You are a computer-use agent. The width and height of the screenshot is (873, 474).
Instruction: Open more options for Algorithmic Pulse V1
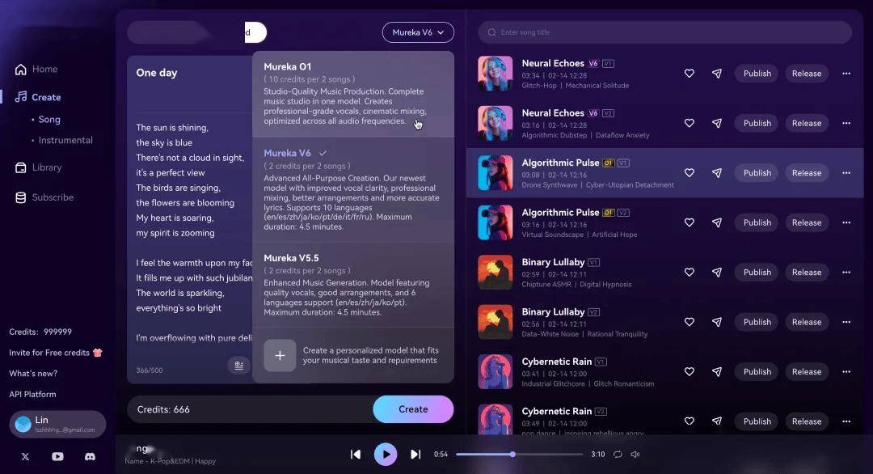coord(846,172)
